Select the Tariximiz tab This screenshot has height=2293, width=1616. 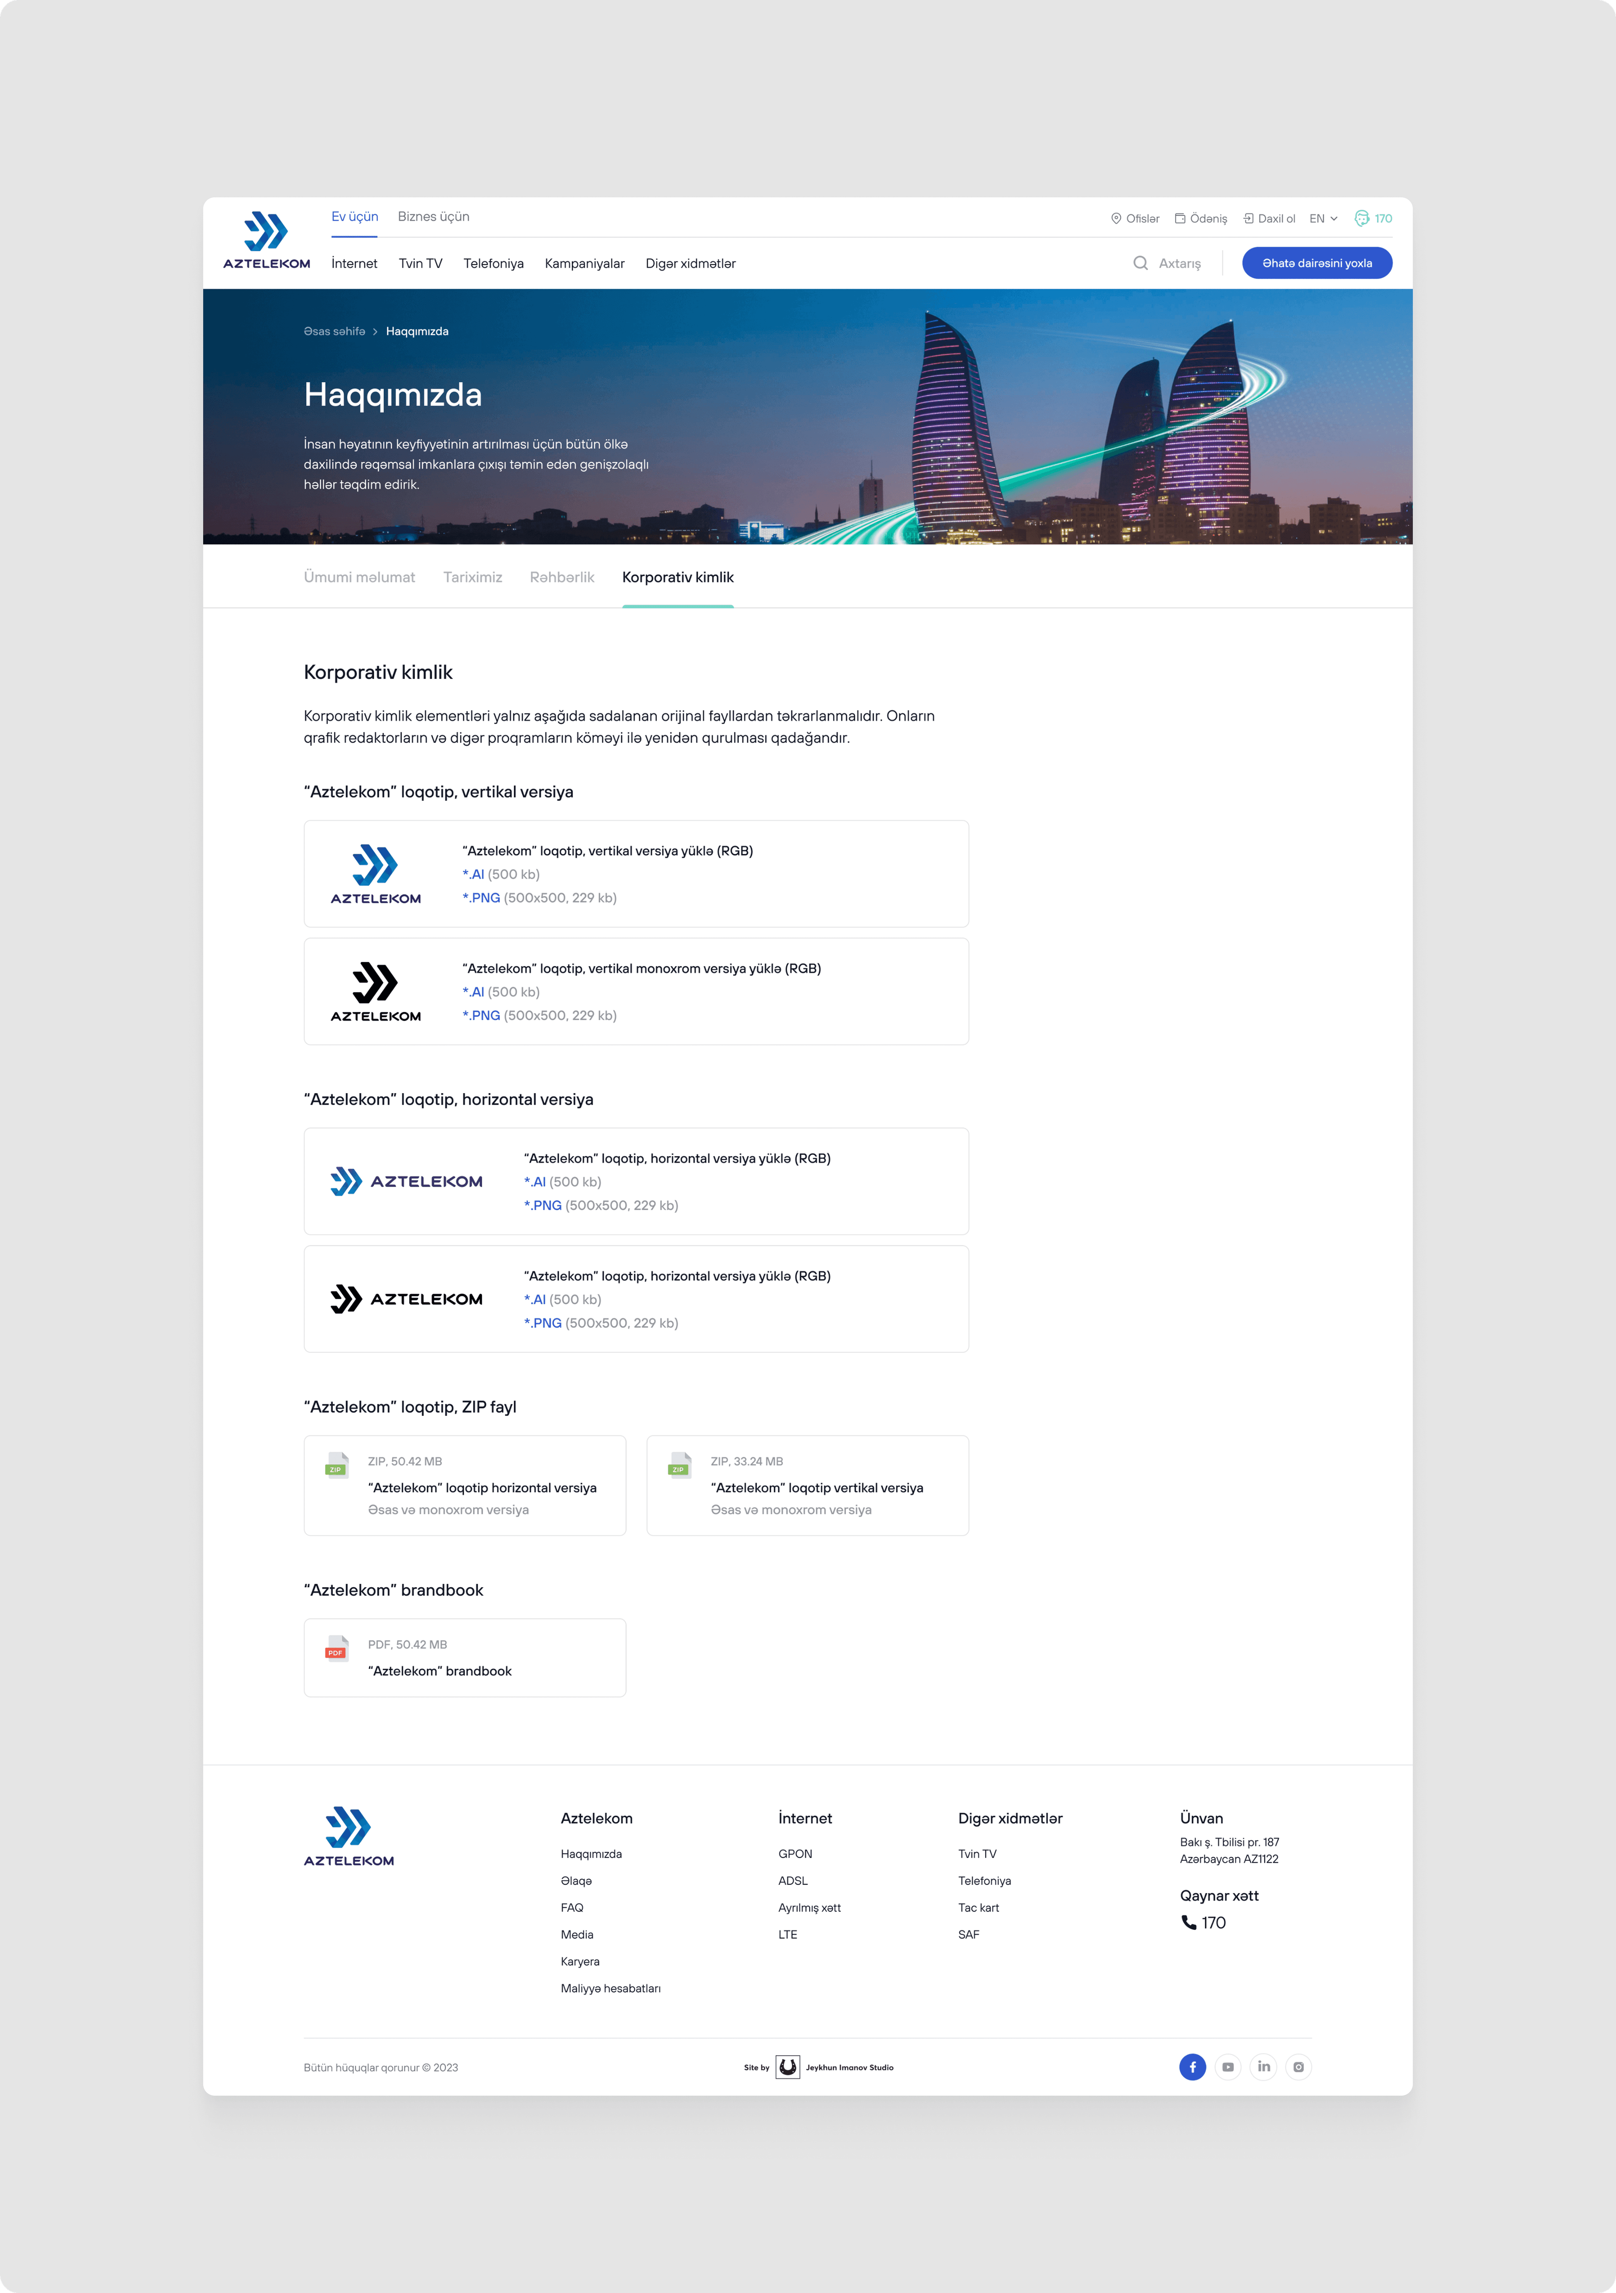click(473, 577)
